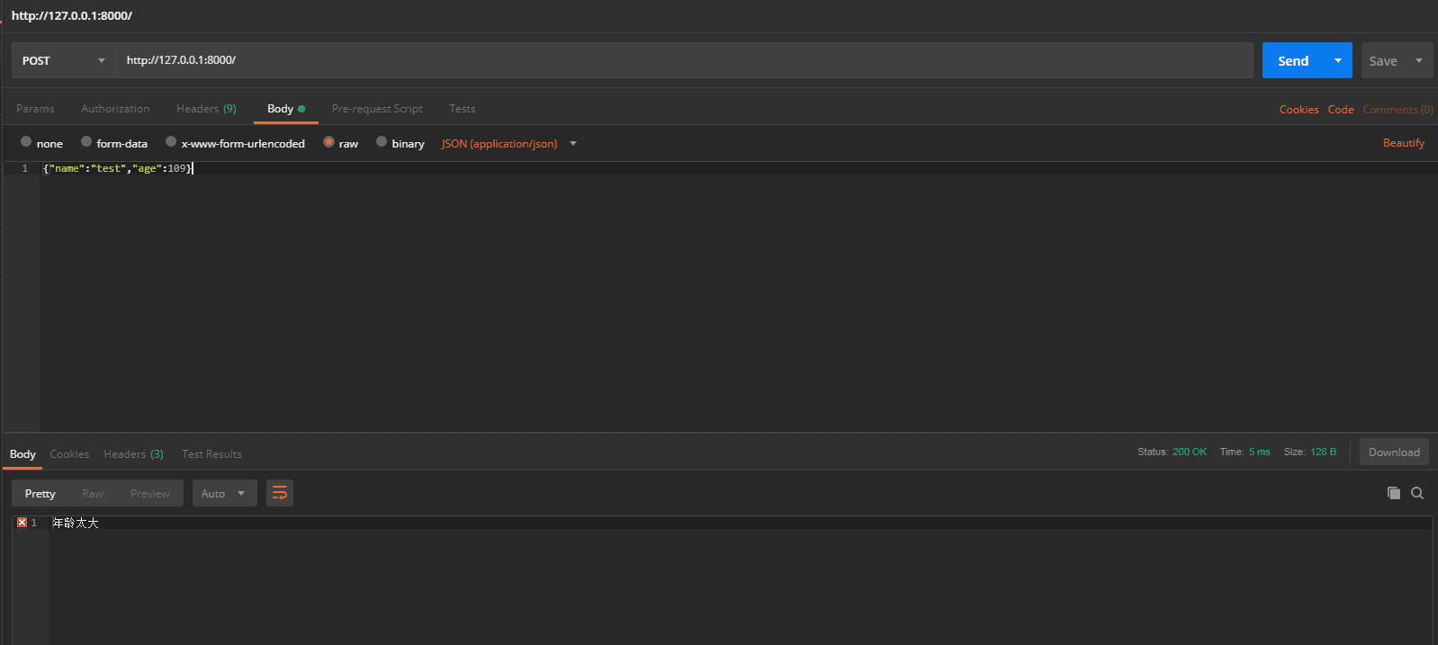Select x-www-form-urlencoded body type
Image resolution: width=1438 pixels, height=645 pixels.
235,143
